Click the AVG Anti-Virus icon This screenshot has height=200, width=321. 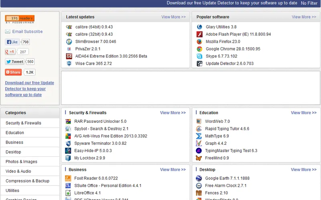point(68,136)
